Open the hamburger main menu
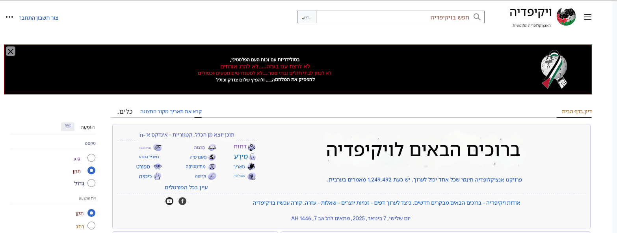The width and height of the screenshot is (617, 233). pos(588,17)
